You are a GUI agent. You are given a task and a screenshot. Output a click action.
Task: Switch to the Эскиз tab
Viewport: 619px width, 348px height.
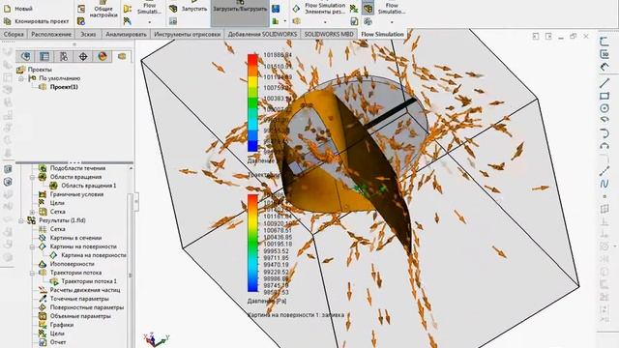(88, 35)
